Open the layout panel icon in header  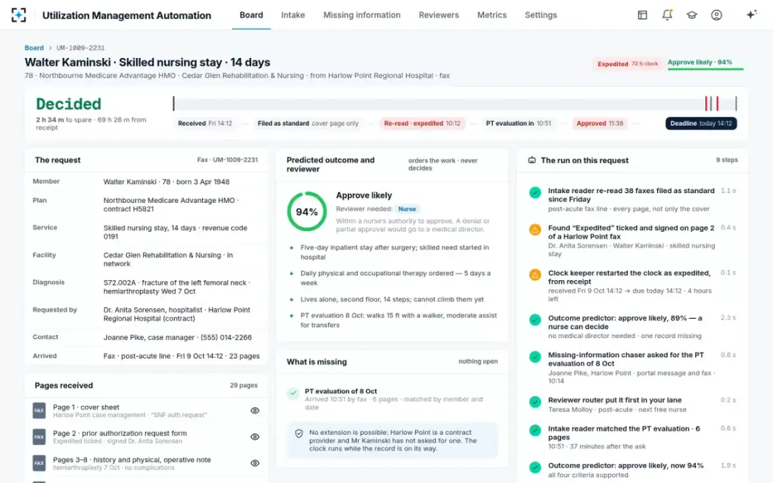642,15
